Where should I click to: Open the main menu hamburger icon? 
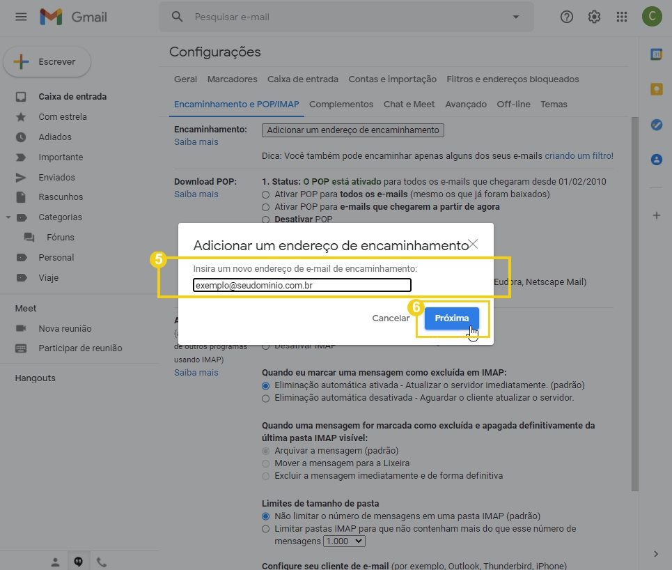pyautogui.click(x=21, y=16)
